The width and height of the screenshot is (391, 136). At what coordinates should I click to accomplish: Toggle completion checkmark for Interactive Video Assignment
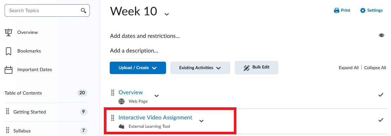coord(381,120)
